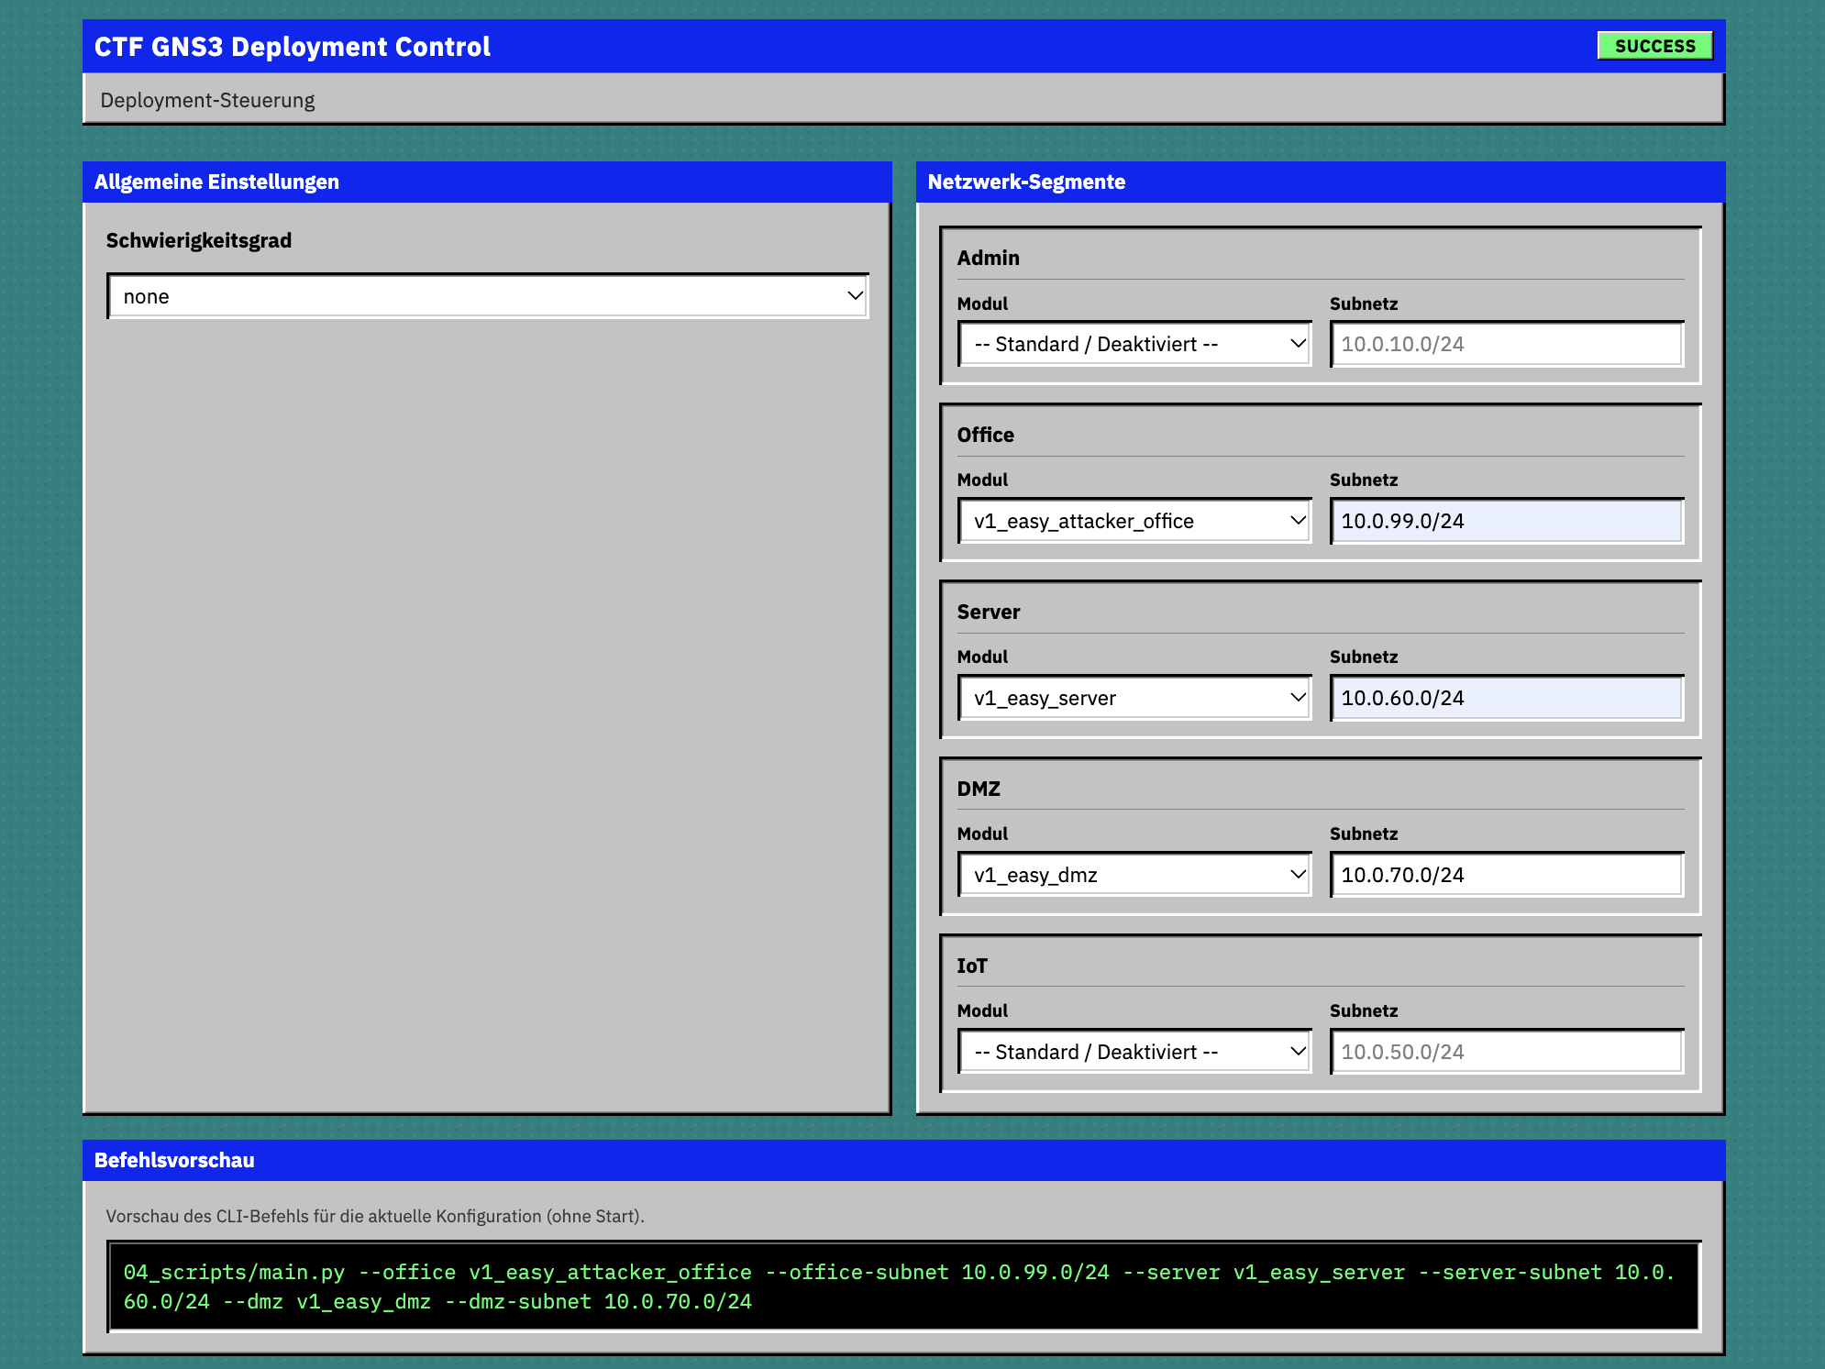The image size is (1825, 1369).
Task: Open the DMZ Modul dropdown v1_easy_dmz
Action: click(x=1134, y=875)
